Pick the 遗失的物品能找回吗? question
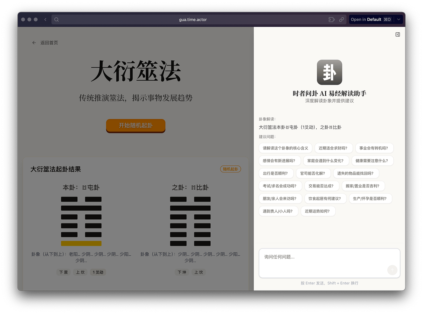The width and height of the screenshot is (423, 314). 356,174
